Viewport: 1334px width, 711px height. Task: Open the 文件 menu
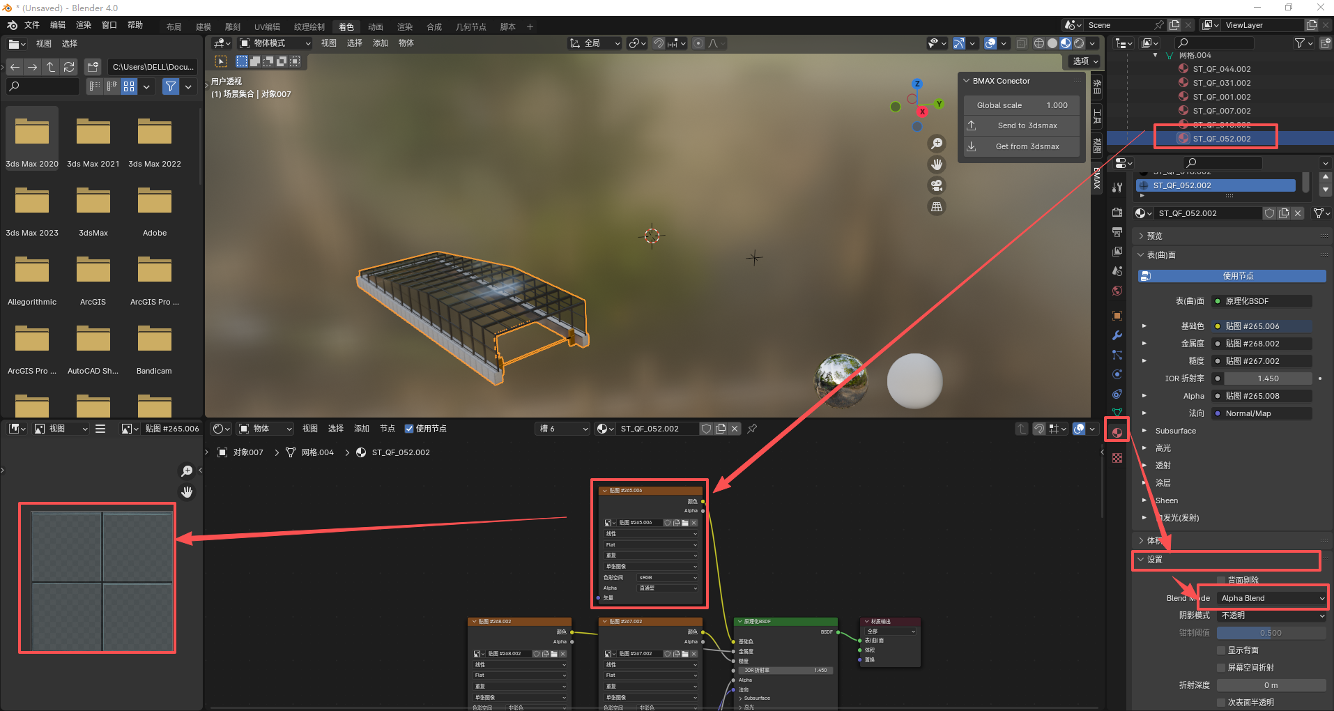(x=32, y=25)
